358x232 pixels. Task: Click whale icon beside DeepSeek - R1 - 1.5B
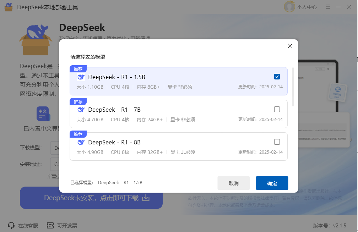pos(81,77)
